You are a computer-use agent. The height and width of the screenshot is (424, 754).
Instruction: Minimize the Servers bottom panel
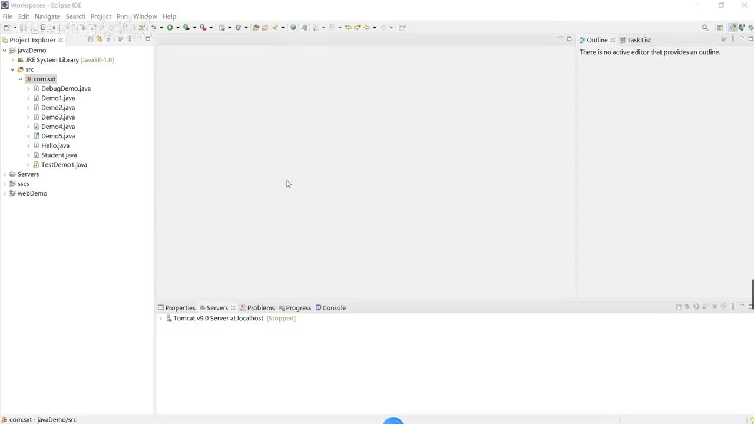click(x=742, y=305)
